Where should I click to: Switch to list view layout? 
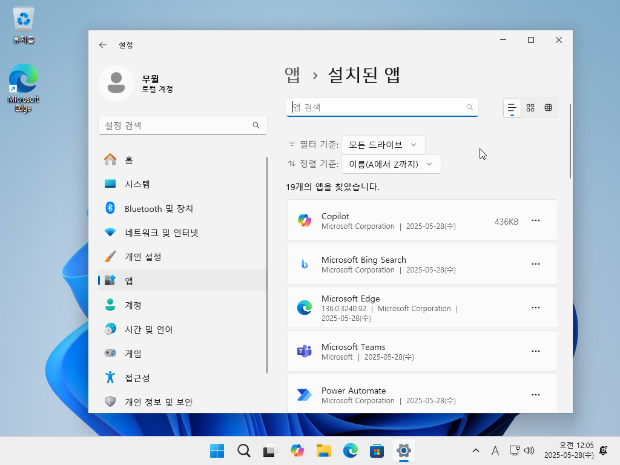tap(512, 108)
